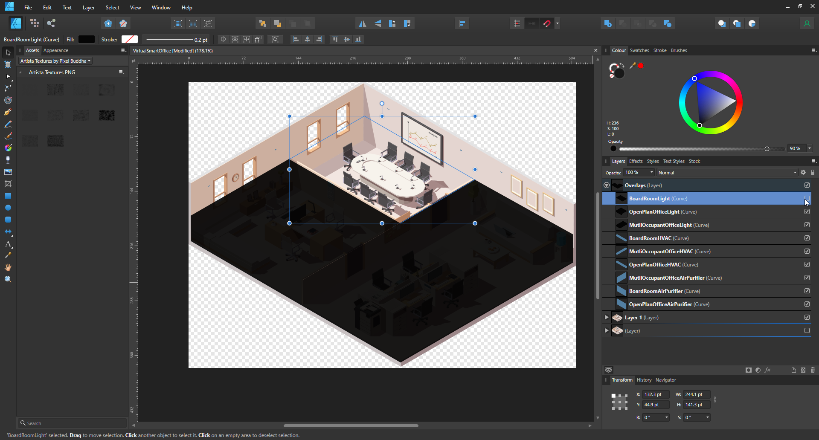Hide the MutliOccupantOfficeLight curve

click(807, 225)
